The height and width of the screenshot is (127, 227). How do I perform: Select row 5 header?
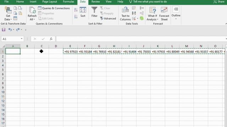[3, 70]
